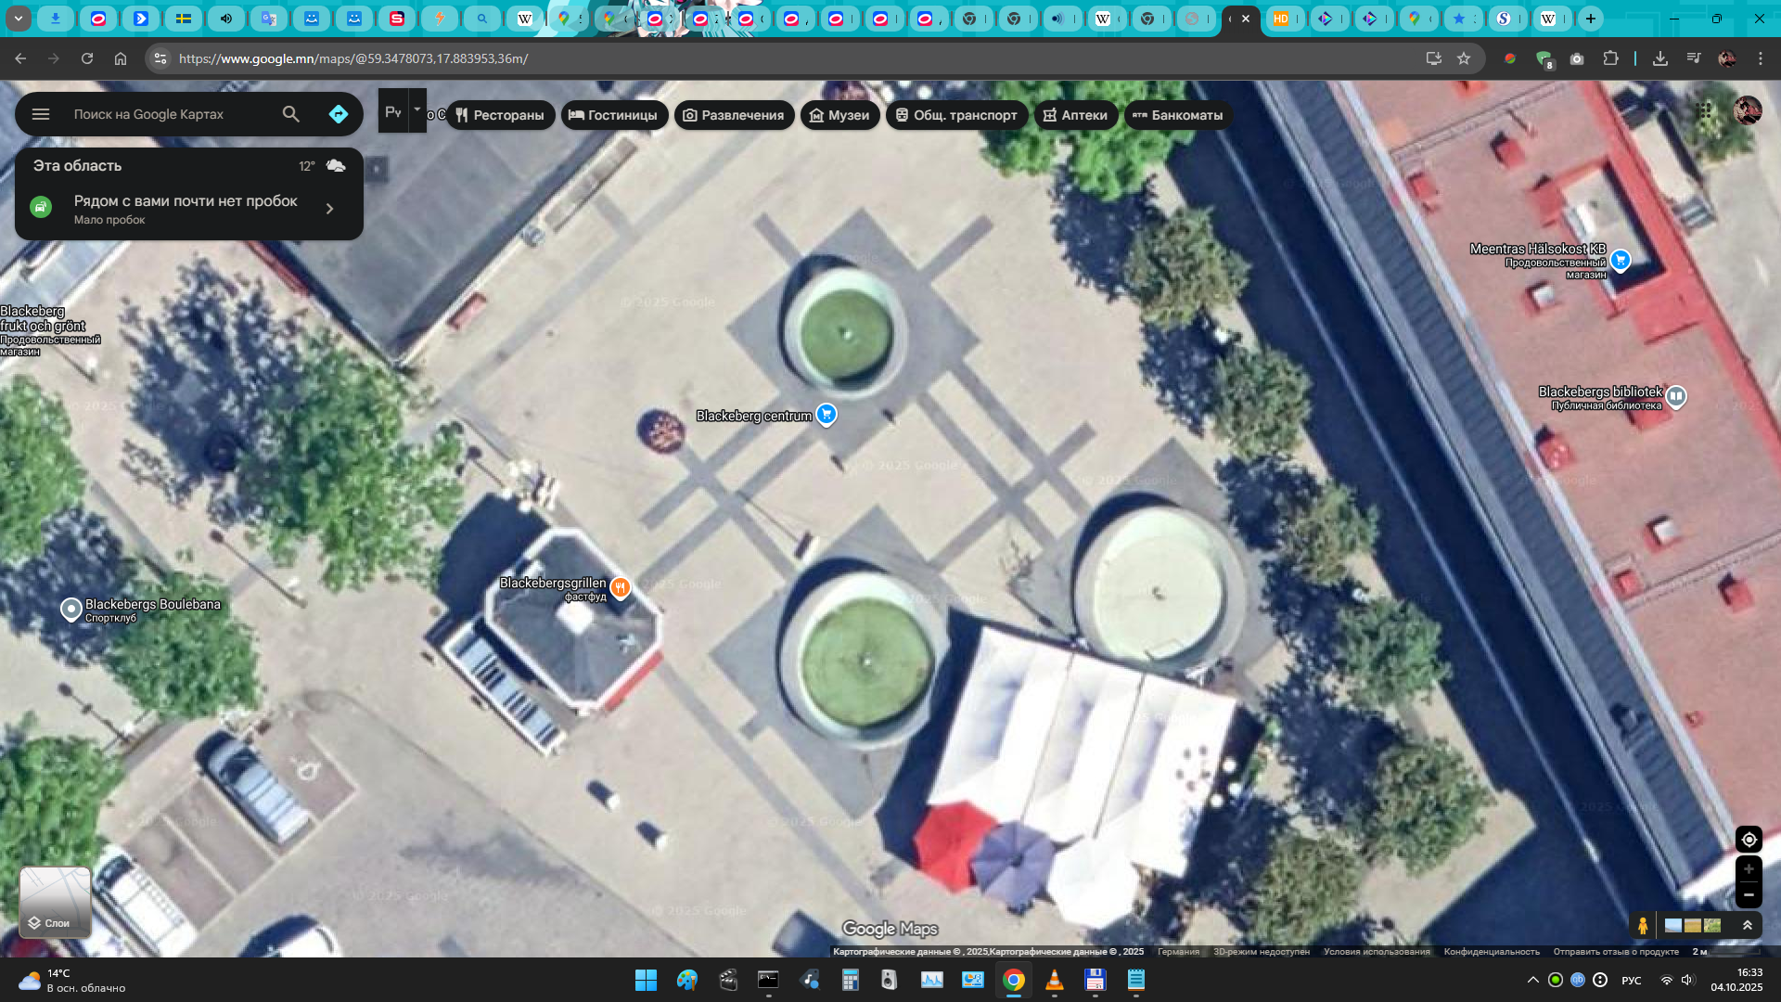Open Условия использования link
Viewport: 1781px width, 1002px height.
click(1377, 952)
